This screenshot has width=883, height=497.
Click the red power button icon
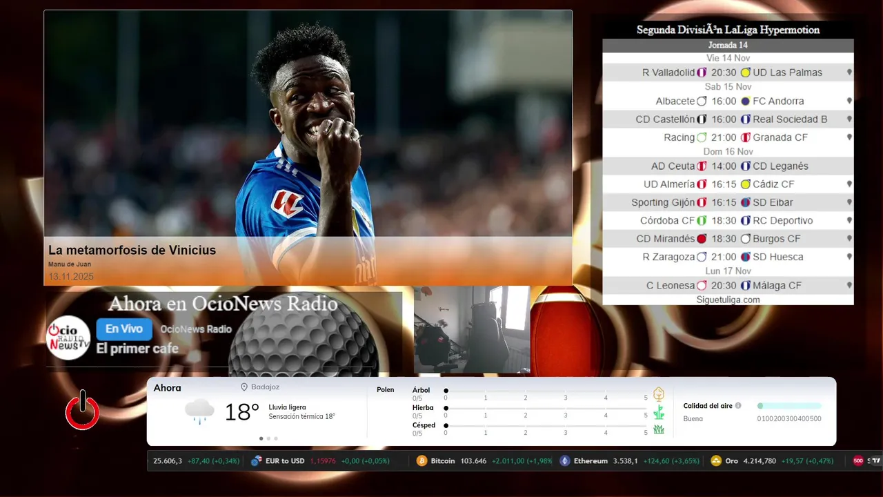pyautogui.click(x=82, y=411)
